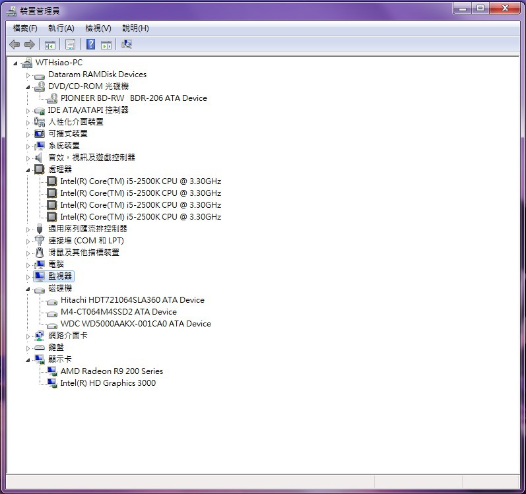Click the 系統裝置 system devices icon
Viewport: 526px width, 494px height.
[39, 146]
